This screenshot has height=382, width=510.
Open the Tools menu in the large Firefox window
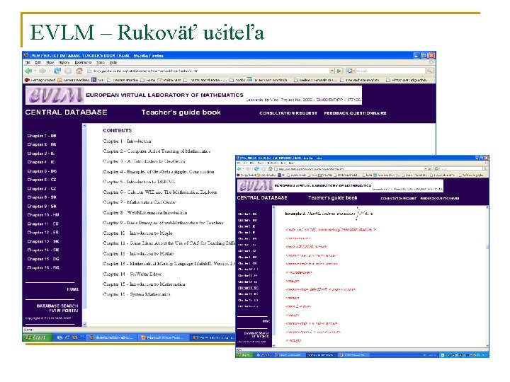pos(101,62)
